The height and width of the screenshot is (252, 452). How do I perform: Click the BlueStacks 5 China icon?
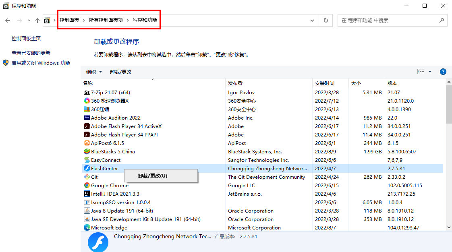[87, 151]
